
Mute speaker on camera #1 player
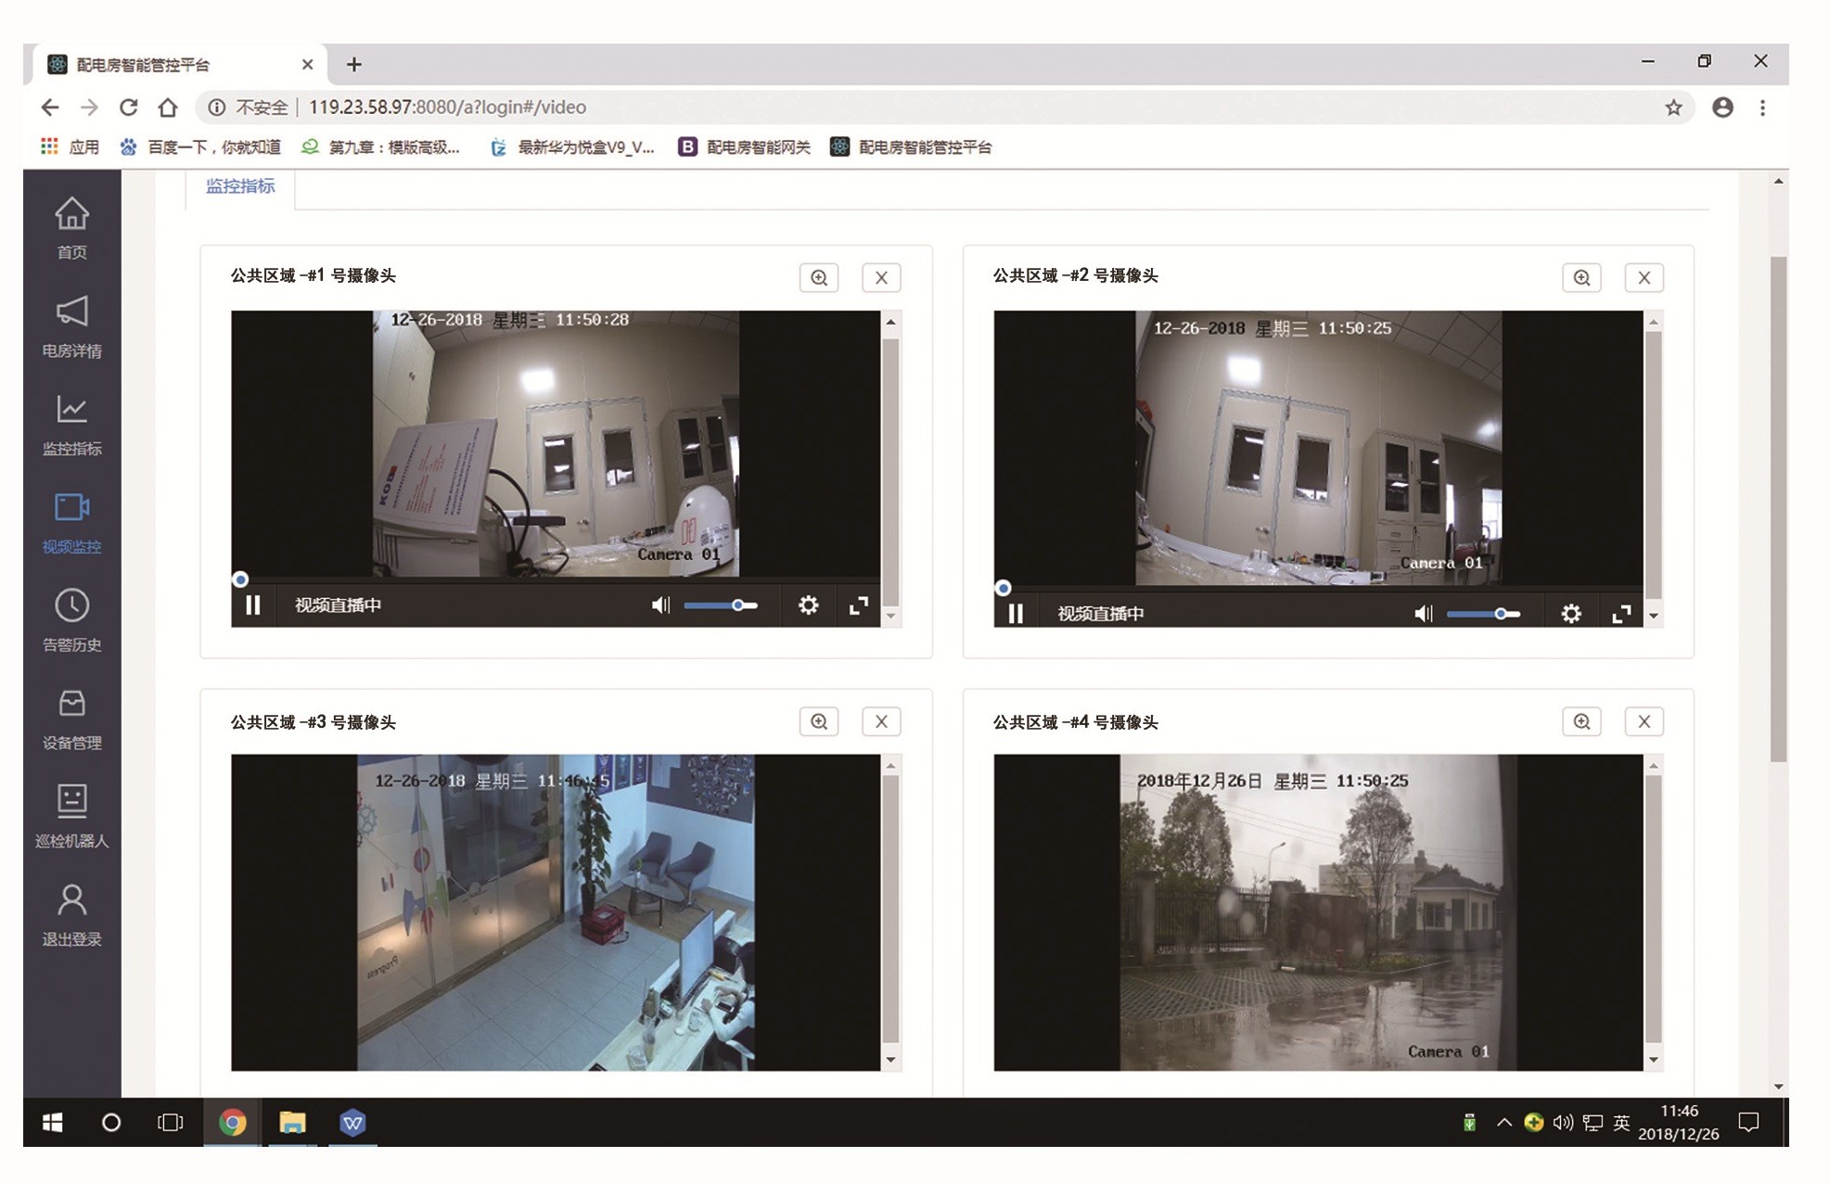pyautogui.click(x=660, y=605)
